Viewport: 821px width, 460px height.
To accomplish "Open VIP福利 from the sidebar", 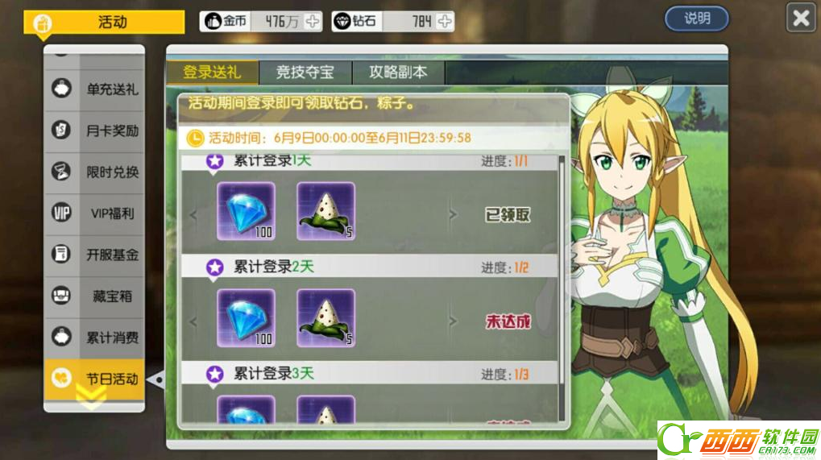I will pyautogui.click(x=94, y=213).
